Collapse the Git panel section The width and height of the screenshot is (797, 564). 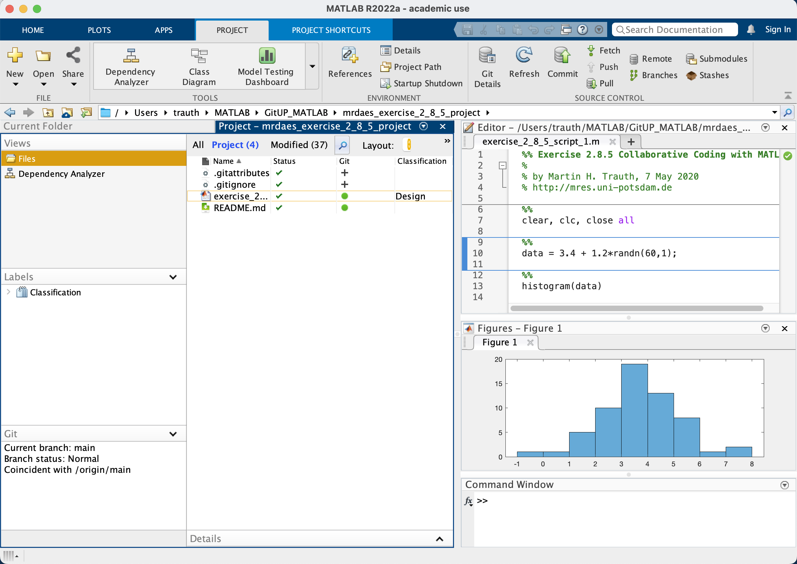click(x=173, y=434)
